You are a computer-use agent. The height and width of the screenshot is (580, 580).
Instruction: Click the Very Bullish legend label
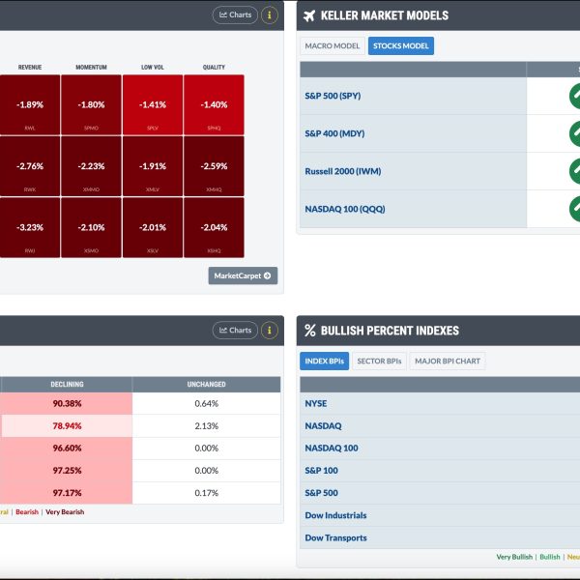pyautogui.click(x=514, y=557)
